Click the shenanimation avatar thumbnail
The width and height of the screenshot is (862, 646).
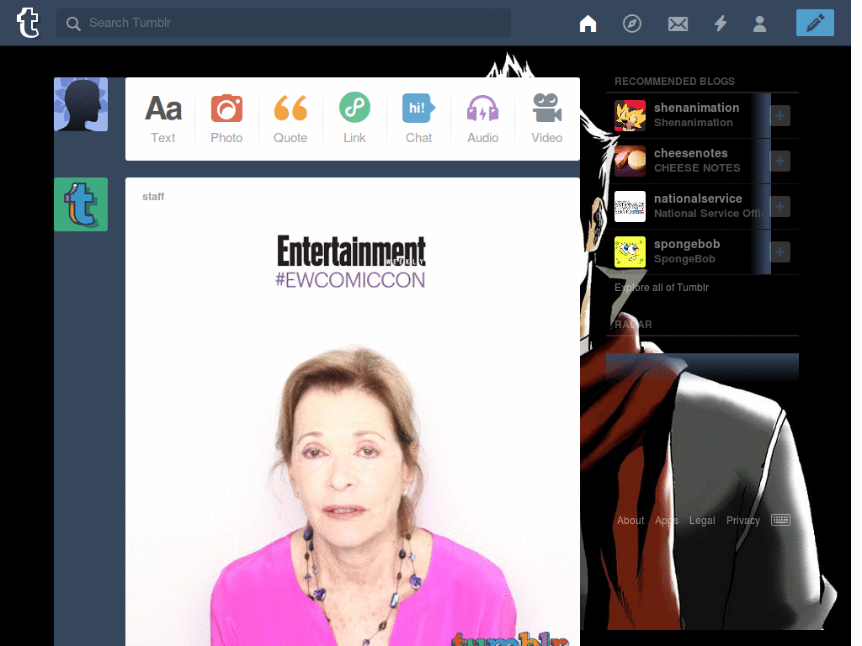point(630,115)
